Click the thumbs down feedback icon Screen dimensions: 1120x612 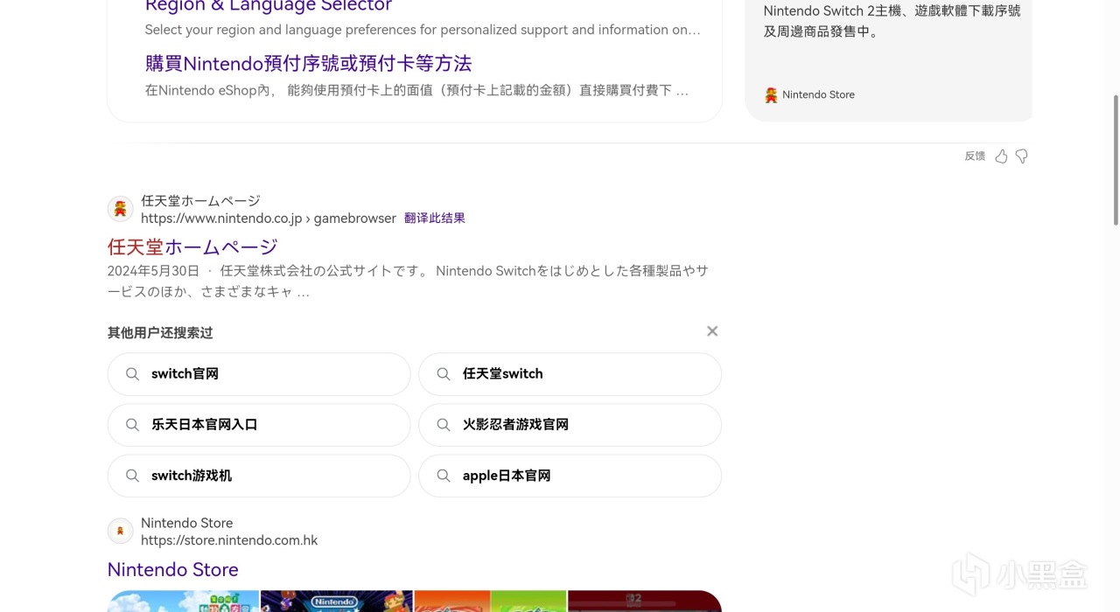(x=1021, y=156)
